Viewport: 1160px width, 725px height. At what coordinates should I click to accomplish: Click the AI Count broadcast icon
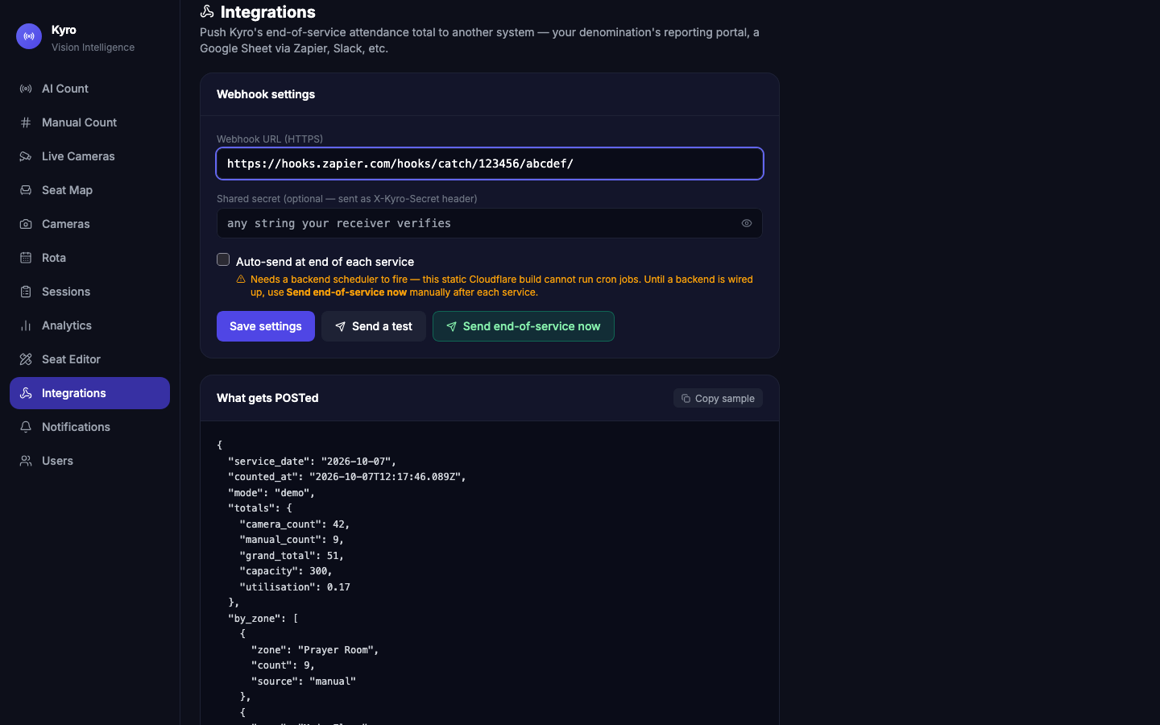(x=26, y=89)
